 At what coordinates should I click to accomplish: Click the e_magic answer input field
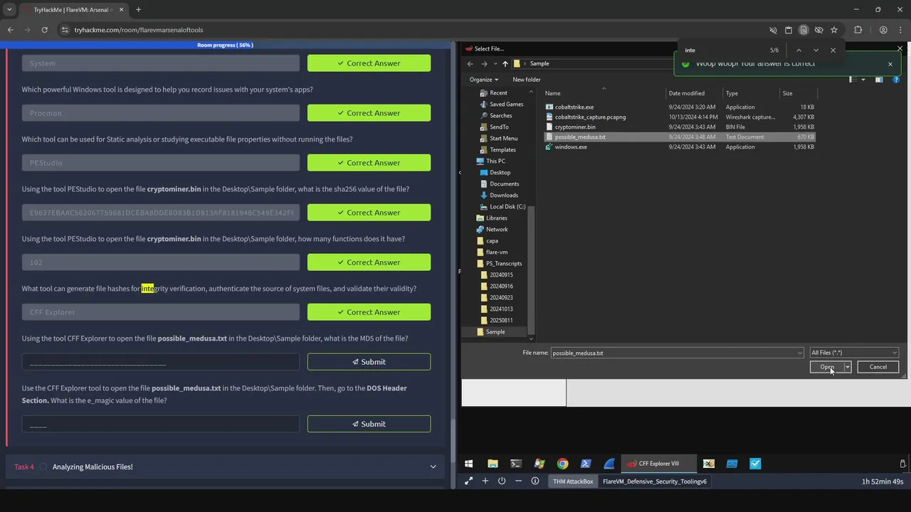tap(161, 424)
